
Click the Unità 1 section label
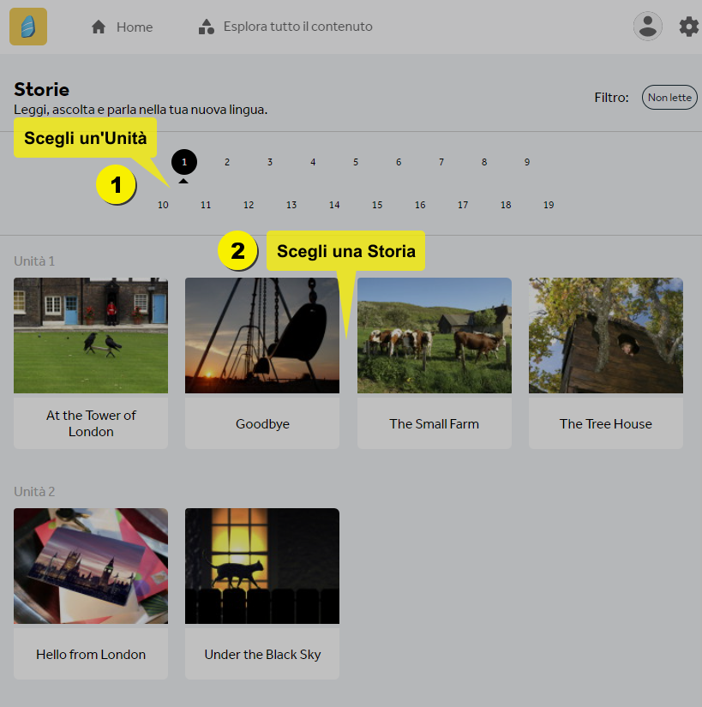click(34, 261)
